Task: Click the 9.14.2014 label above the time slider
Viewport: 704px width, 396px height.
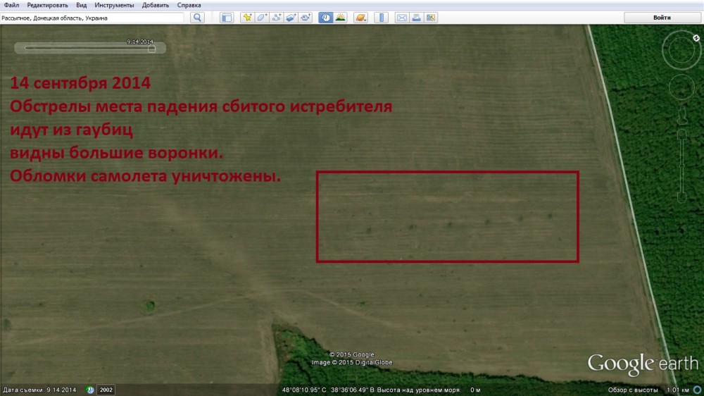Action: (139, 42)
